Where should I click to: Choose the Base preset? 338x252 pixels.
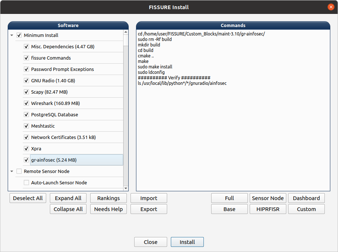[x=229, y=209]
